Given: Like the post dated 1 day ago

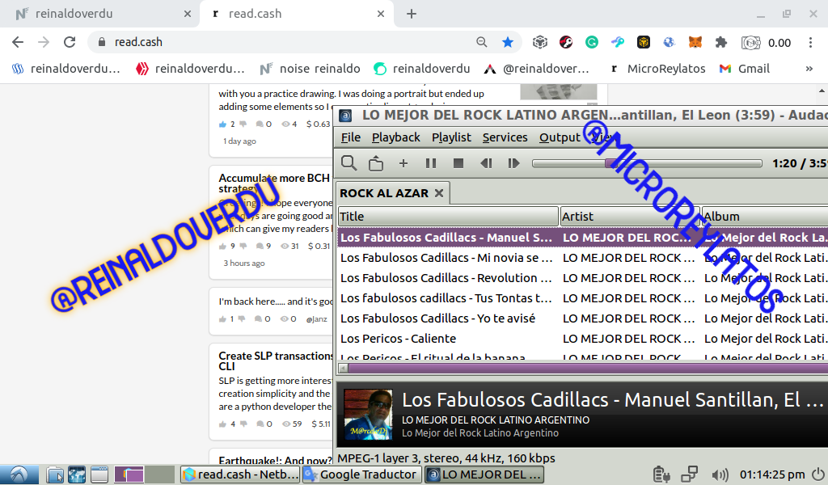Looking at the screenshot, I should [x=222, y=124].
